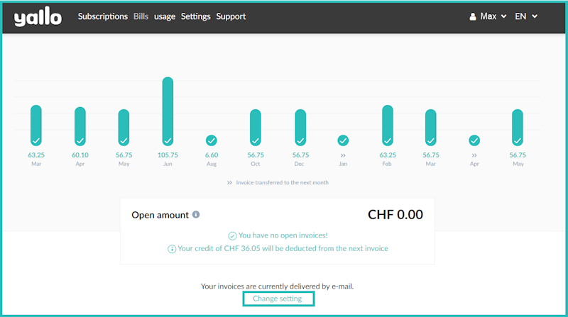The height and width of the screenshot is (317, 568).
Task: Open the Settings page
Action: pyautogui.click(x=196, y=16)
